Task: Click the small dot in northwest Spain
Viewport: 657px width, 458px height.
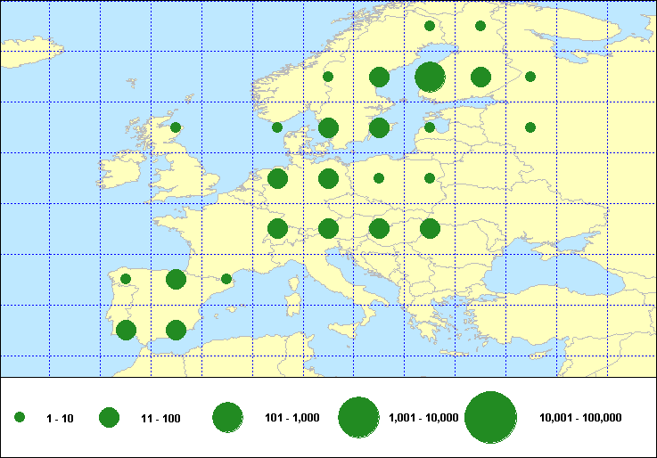Action: tap(126, 279)
